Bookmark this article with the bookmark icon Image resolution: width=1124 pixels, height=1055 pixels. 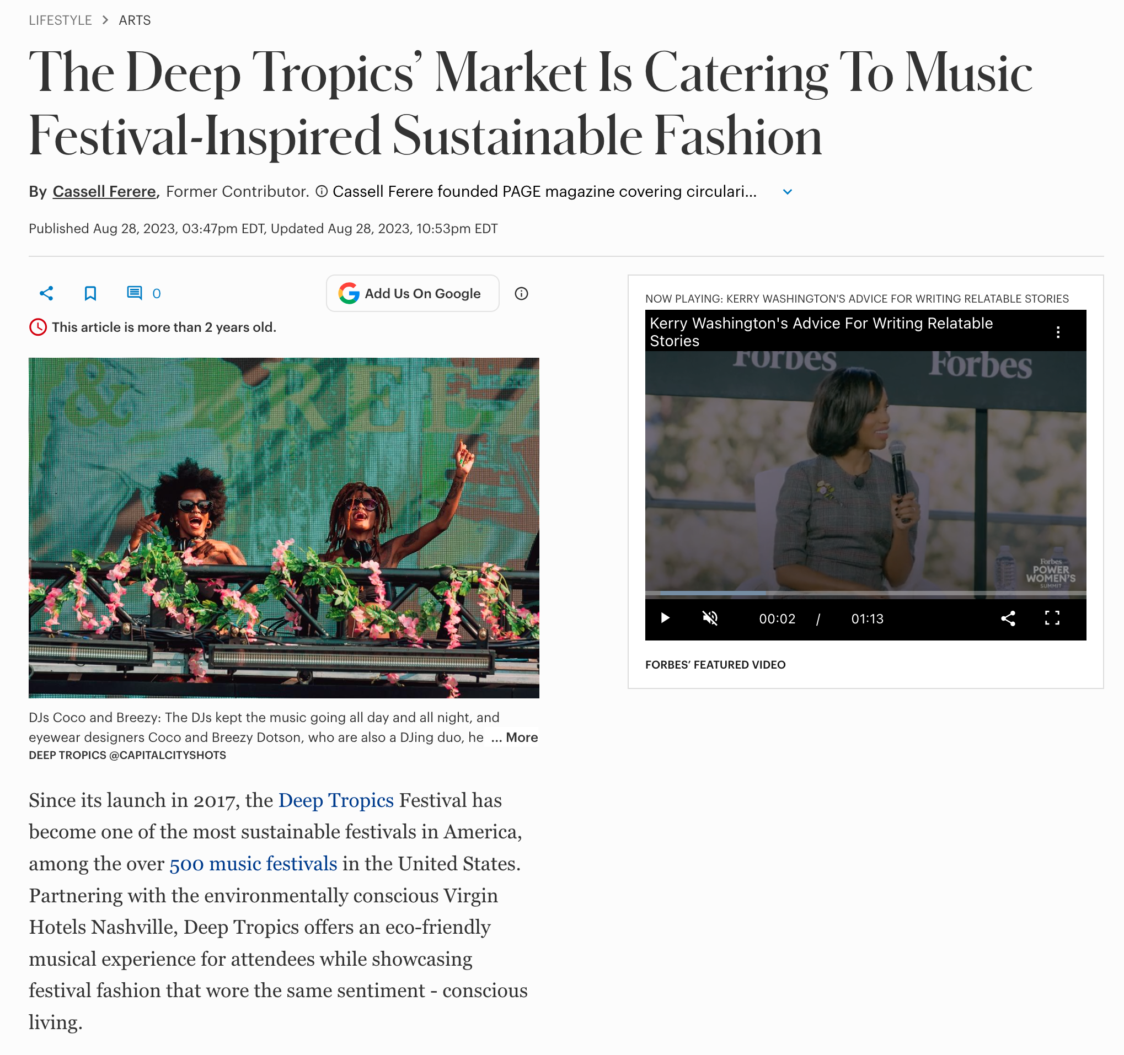pyautogui.click(x=90, y=293)
